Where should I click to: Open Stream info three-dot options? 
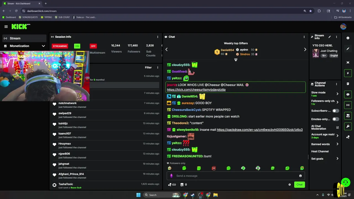click(x=337, y=37)
